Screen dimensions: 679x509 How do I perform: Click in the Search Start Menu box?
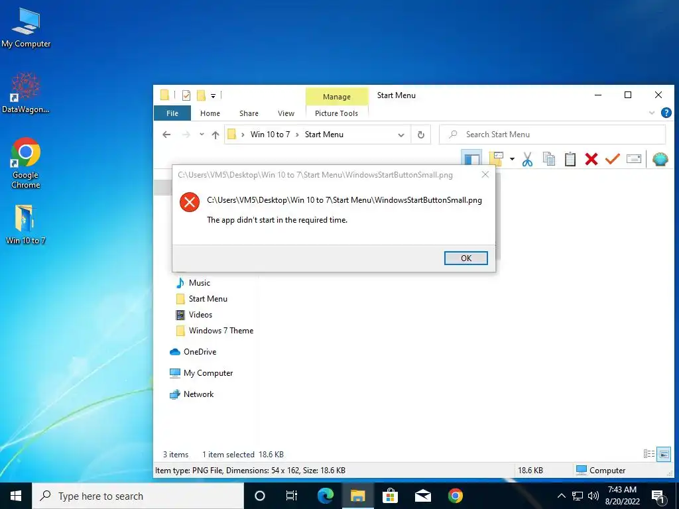coord(552,135)
